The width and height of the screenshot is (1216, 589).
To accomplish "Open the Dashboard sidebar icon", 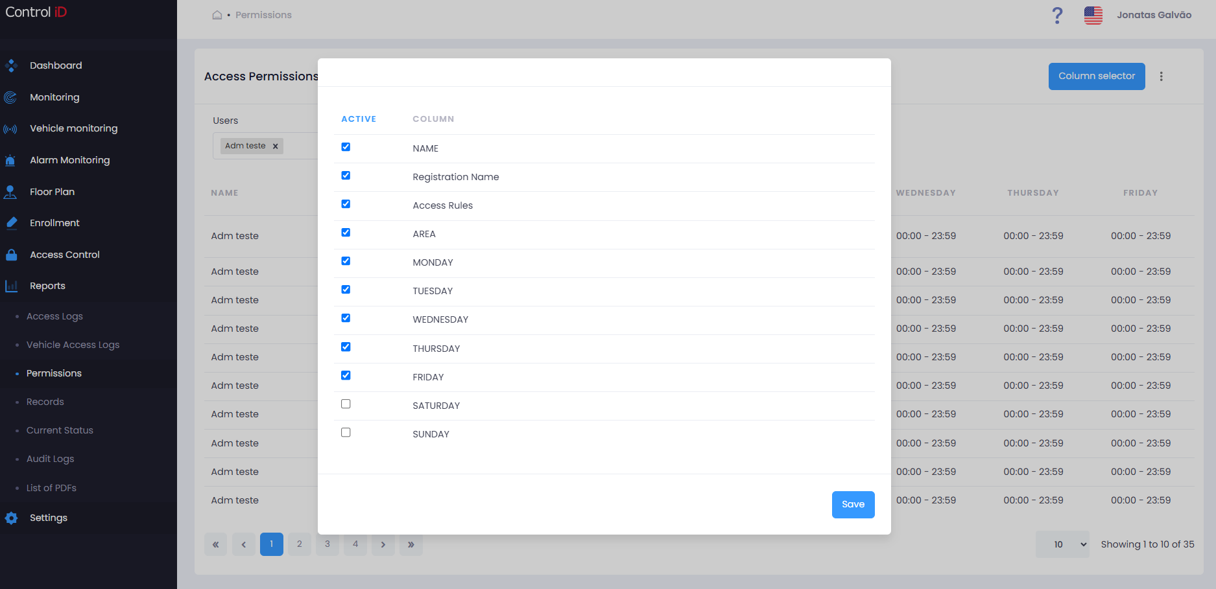I will coord(10,65).
